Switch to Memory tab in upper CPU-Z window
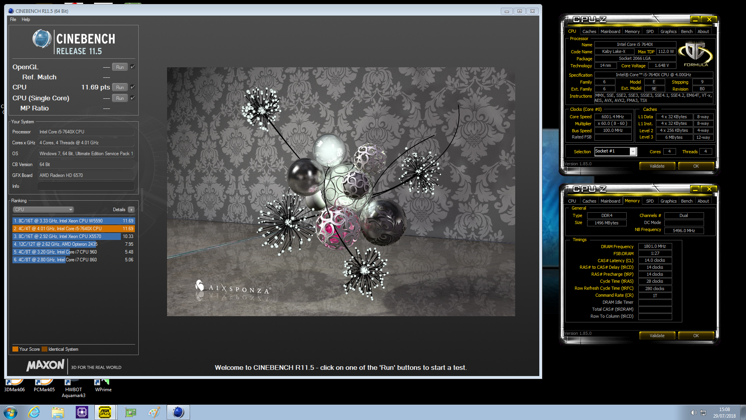 pyautogui.click(x=632, y=31)
